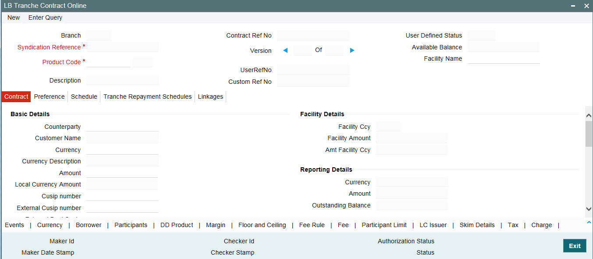Click the Currency Description field
This screenshot has width=593, height=259.
pos(122,161)
